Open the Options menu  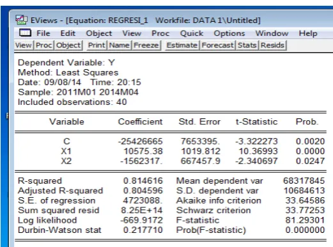pos(229,33)
